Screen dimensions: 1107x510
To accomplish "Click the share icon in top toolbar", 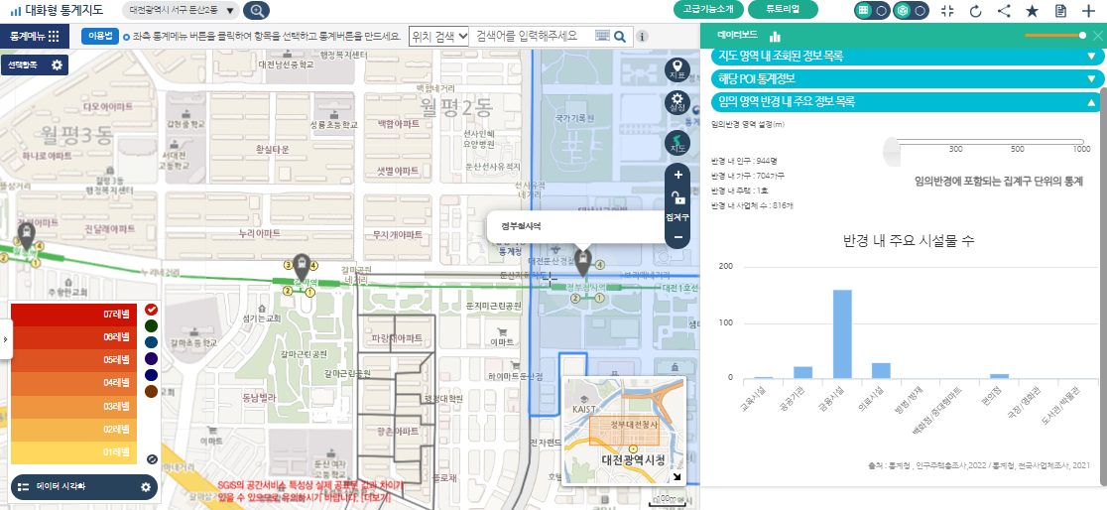I will tap(1004, 11).
